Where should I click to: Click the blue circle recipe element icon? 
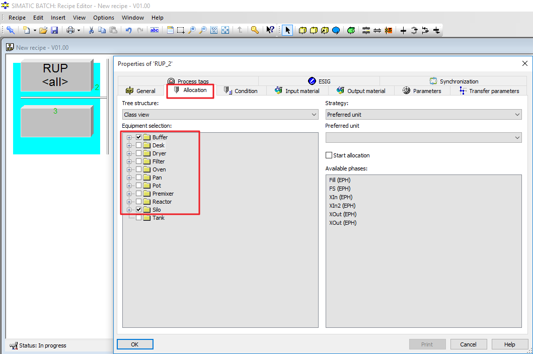point(336,30)
